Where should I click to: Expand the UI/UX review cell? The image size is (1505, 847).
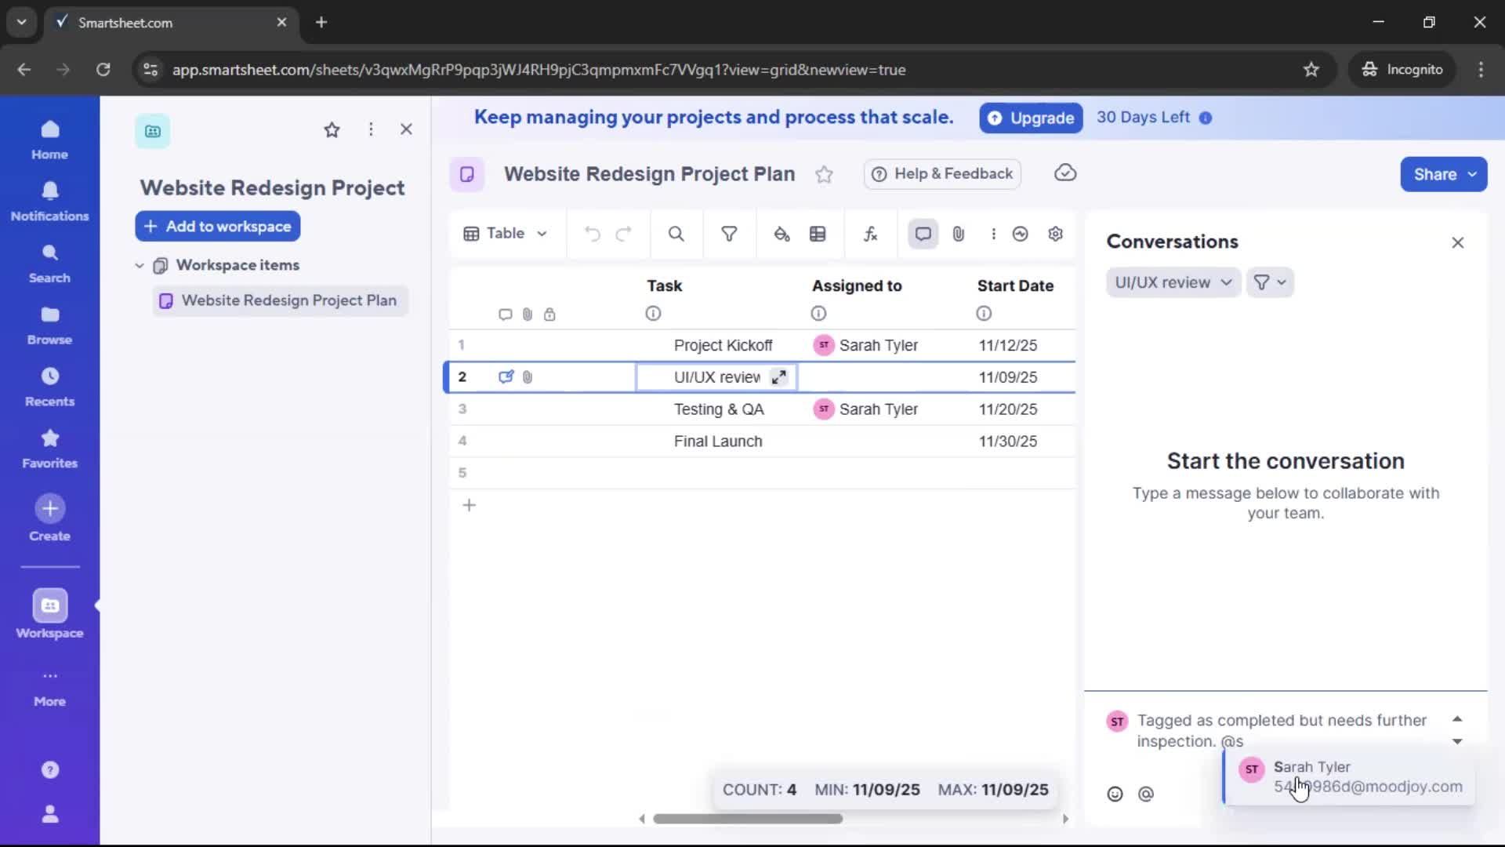point(778,377)
